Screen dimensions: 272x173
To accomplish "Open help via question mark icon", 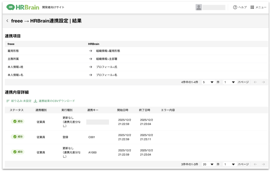I will click(235, 7).
